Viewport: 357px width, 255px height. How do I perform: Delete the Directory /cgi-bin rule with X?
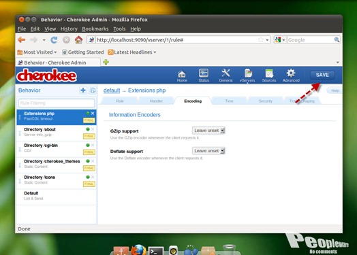pyautogui.click(x=93, y=145)
